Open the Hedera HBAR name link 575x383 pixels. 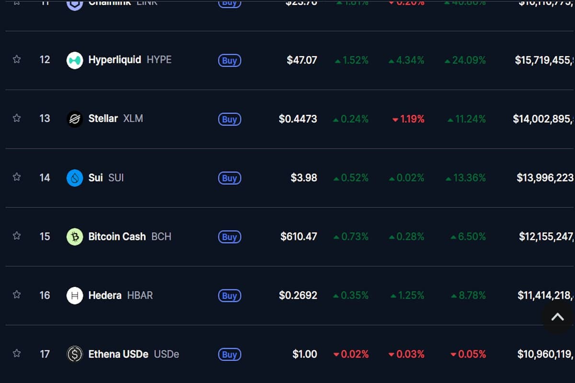pos(121,295)
